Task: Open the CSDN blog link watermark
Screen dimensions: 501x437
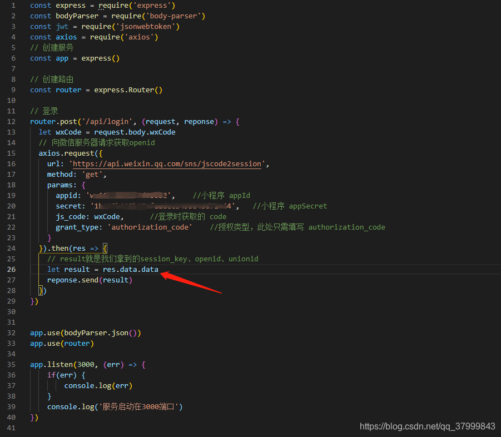Action: coord(429,426)
